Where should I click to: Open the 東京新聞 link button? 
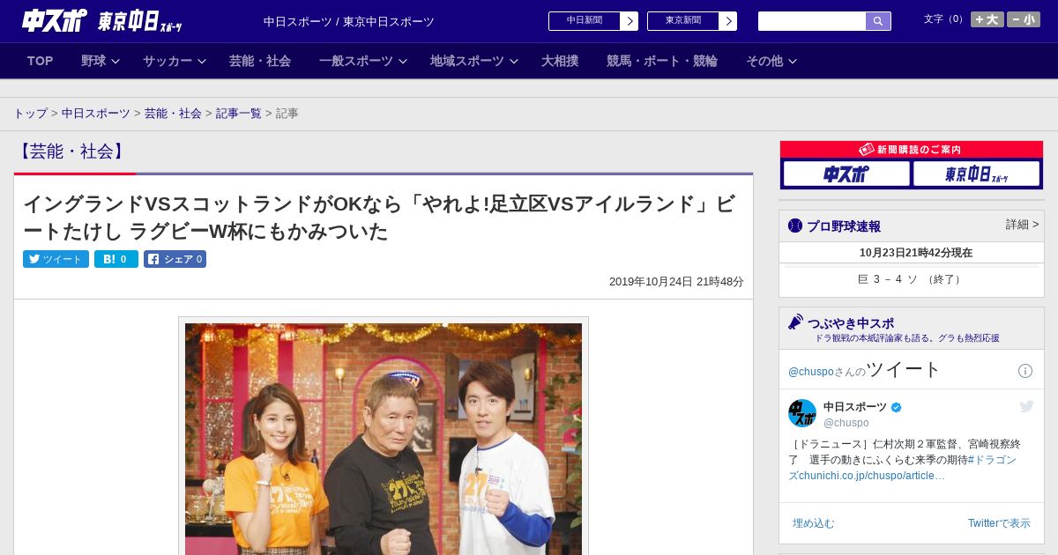click(683, 21)
